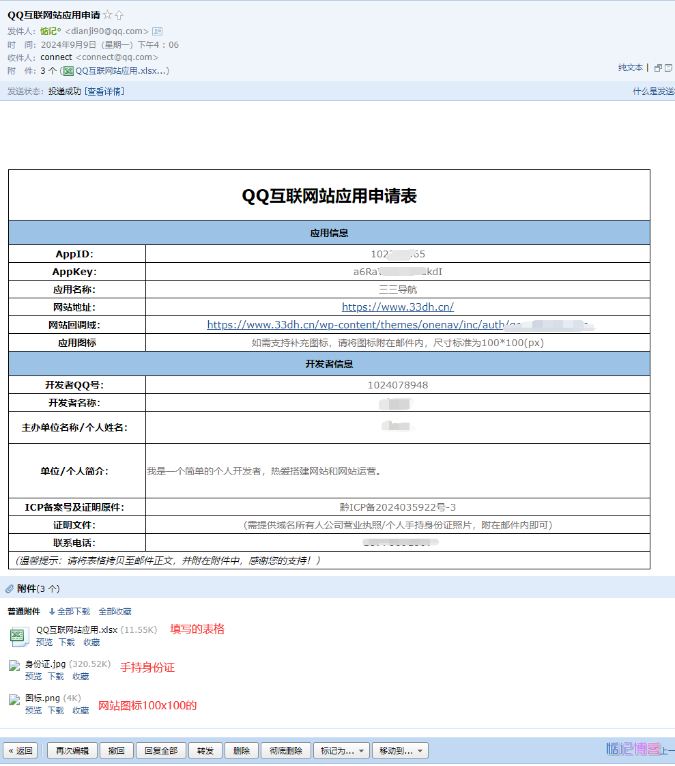Click recipient address connect@qq.com
This screenshot has width=675, height=766.
pos(117,57)
